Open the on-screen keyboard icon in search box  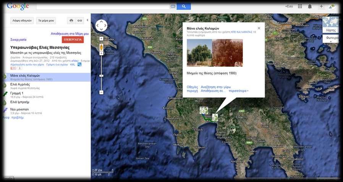(x=173, y=6)
